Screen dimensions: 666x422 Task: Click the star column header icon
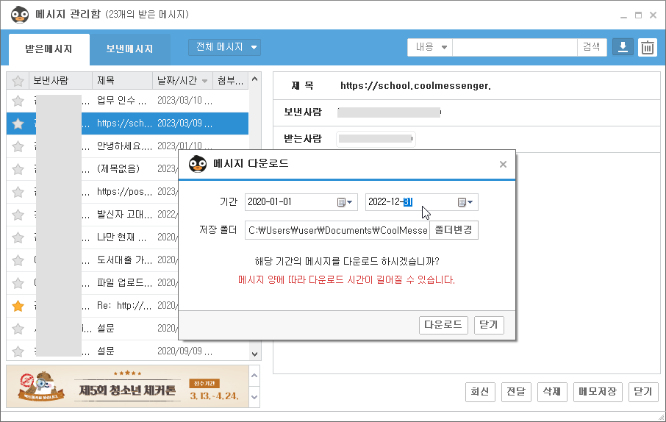(x=18, y=81)
